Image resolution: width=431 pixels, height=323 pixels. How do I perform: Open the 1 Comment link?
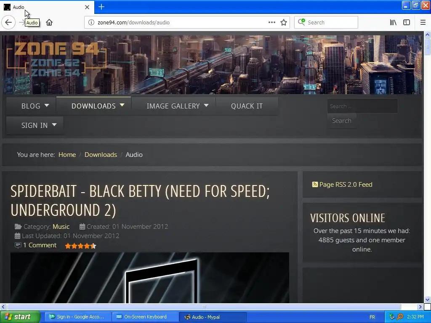point(40,245)
